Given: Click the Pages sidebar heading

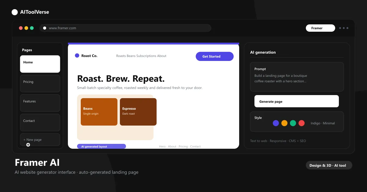Looking at the screenshot, I should 27,50.
